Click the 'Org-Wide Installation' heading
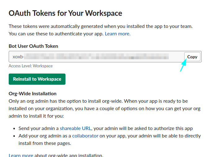The height and width of the screenshot is (157, 210). [x=33, y=93]
